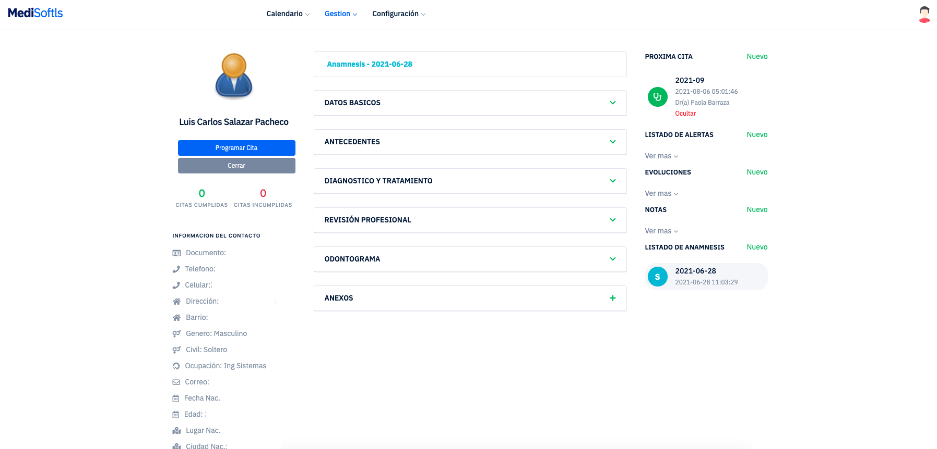Click the house icon next to Dirección
The image size is (937, 449).
point(176,302)
